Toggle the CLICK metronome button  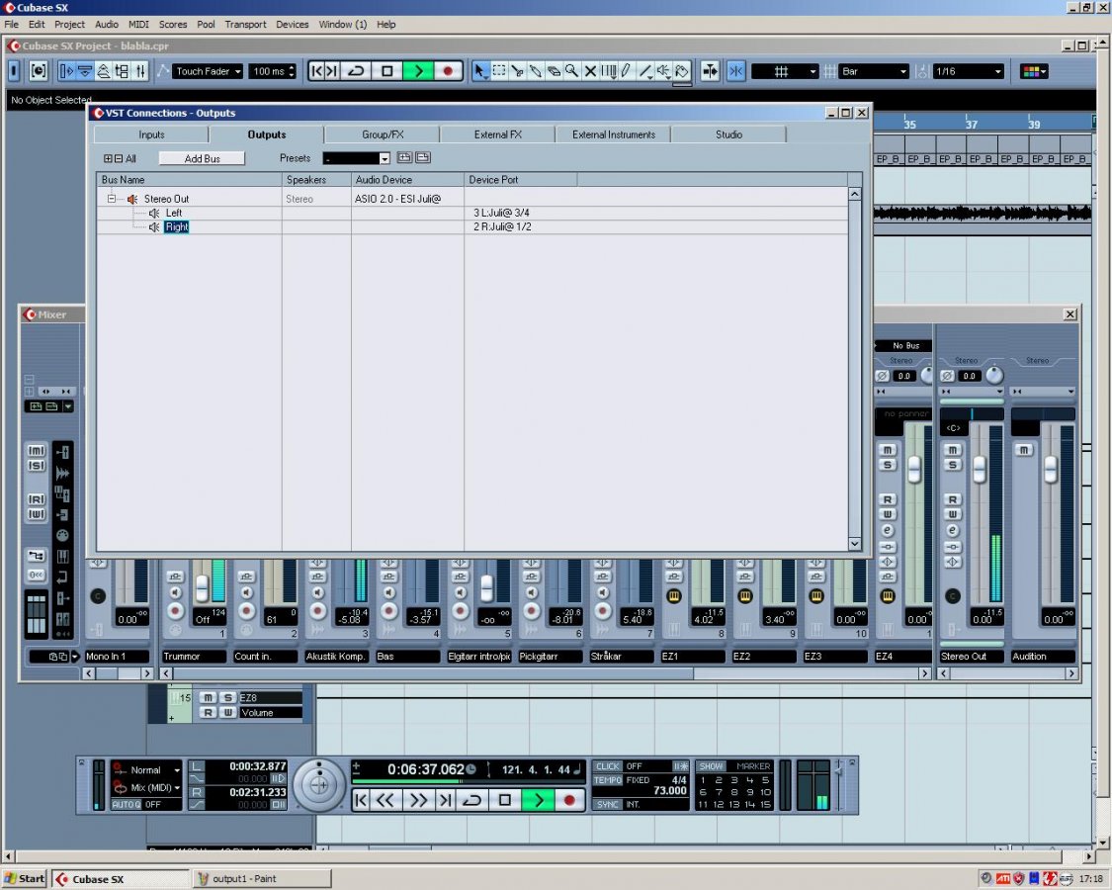point(608,766)
